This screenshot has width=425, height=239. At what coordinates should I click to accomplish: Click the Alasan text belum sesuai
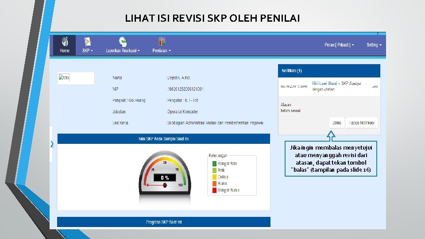pyautogui.click(x=290, y=111)
